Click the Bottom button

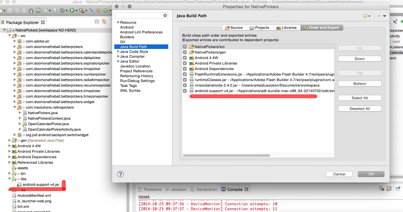coord(359,84)
